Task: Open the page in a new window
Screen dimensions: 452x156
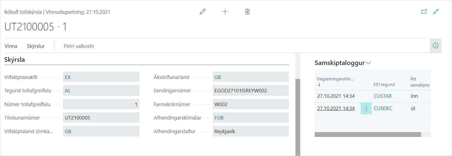Action: coord(424,12)
